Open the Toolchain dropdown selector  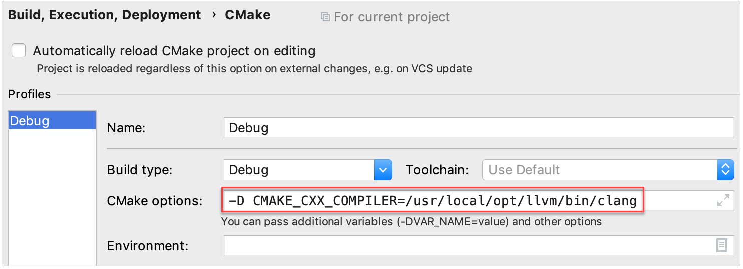608,170
